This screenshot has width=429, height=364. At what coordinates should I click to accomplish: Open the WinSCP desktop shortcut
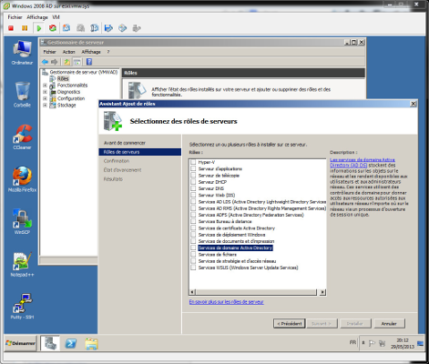pyautogui.click(x=22, y=221)
